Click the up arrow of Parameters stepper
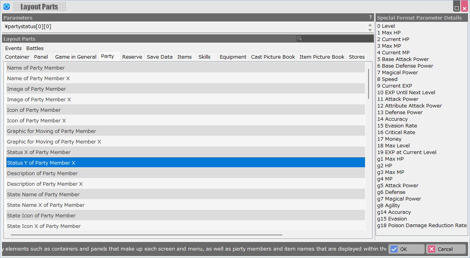This screenshot has height=258, width=470. coord(370,25)
